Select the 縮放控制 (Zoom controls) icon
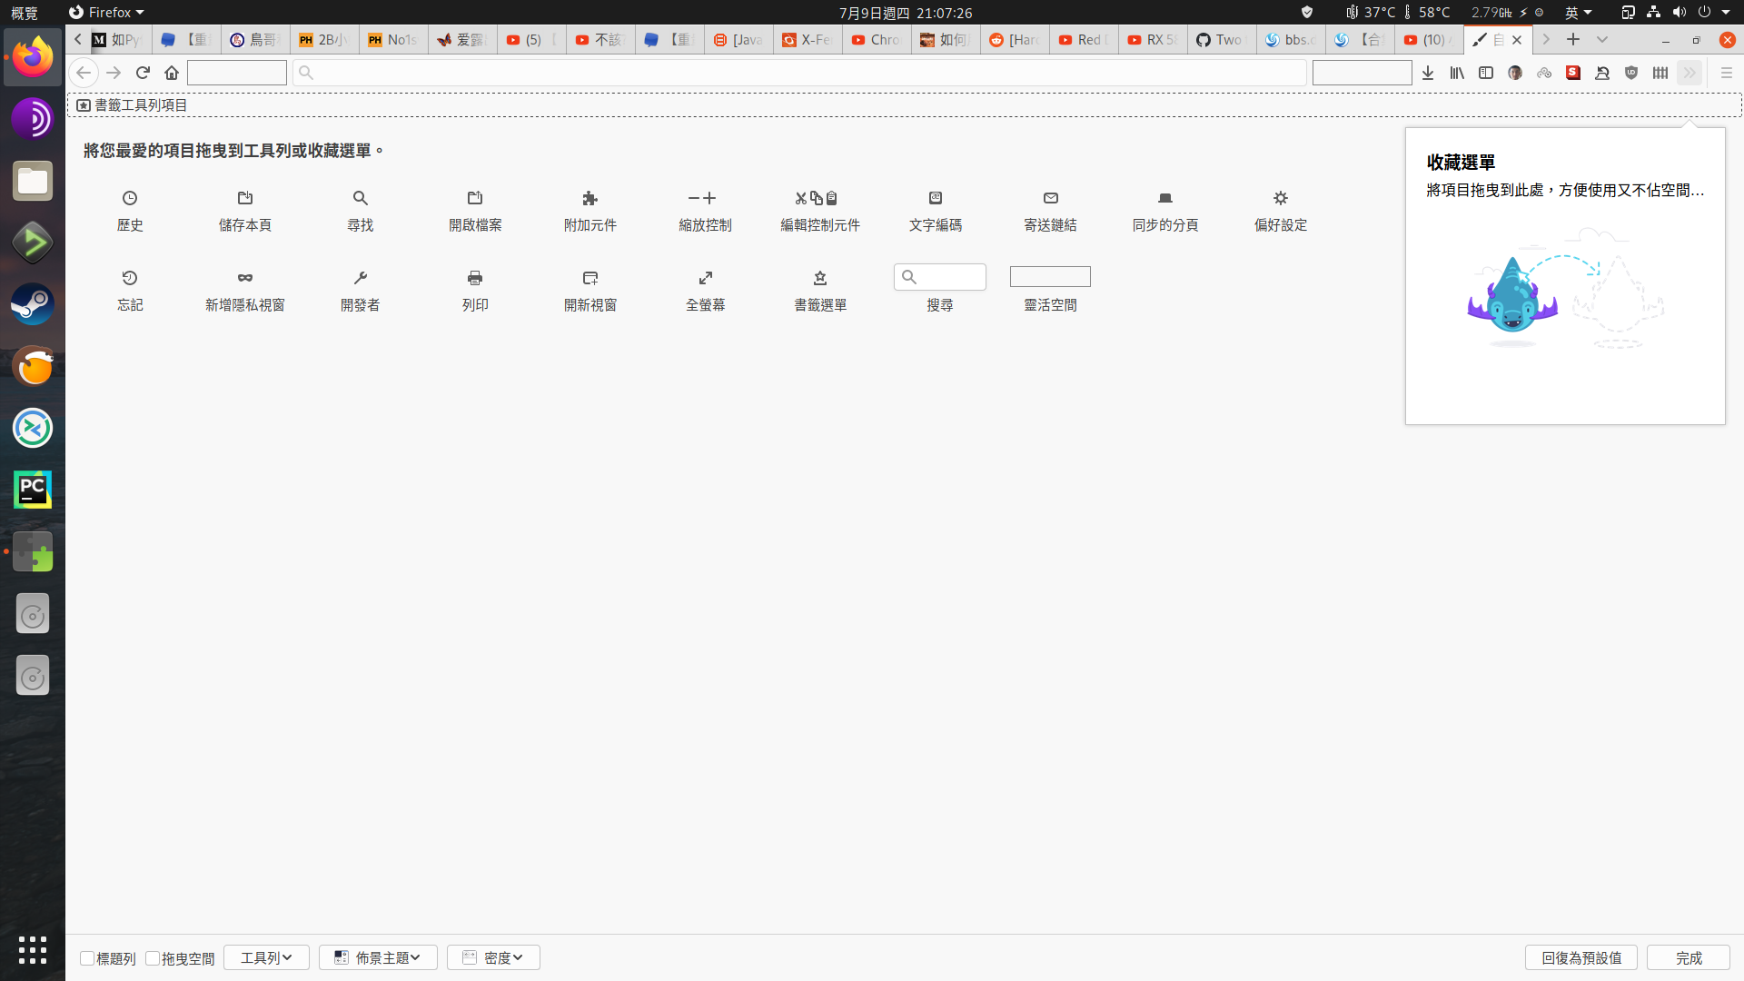This screenshot has height=981, width=1744. coord(702,198)
